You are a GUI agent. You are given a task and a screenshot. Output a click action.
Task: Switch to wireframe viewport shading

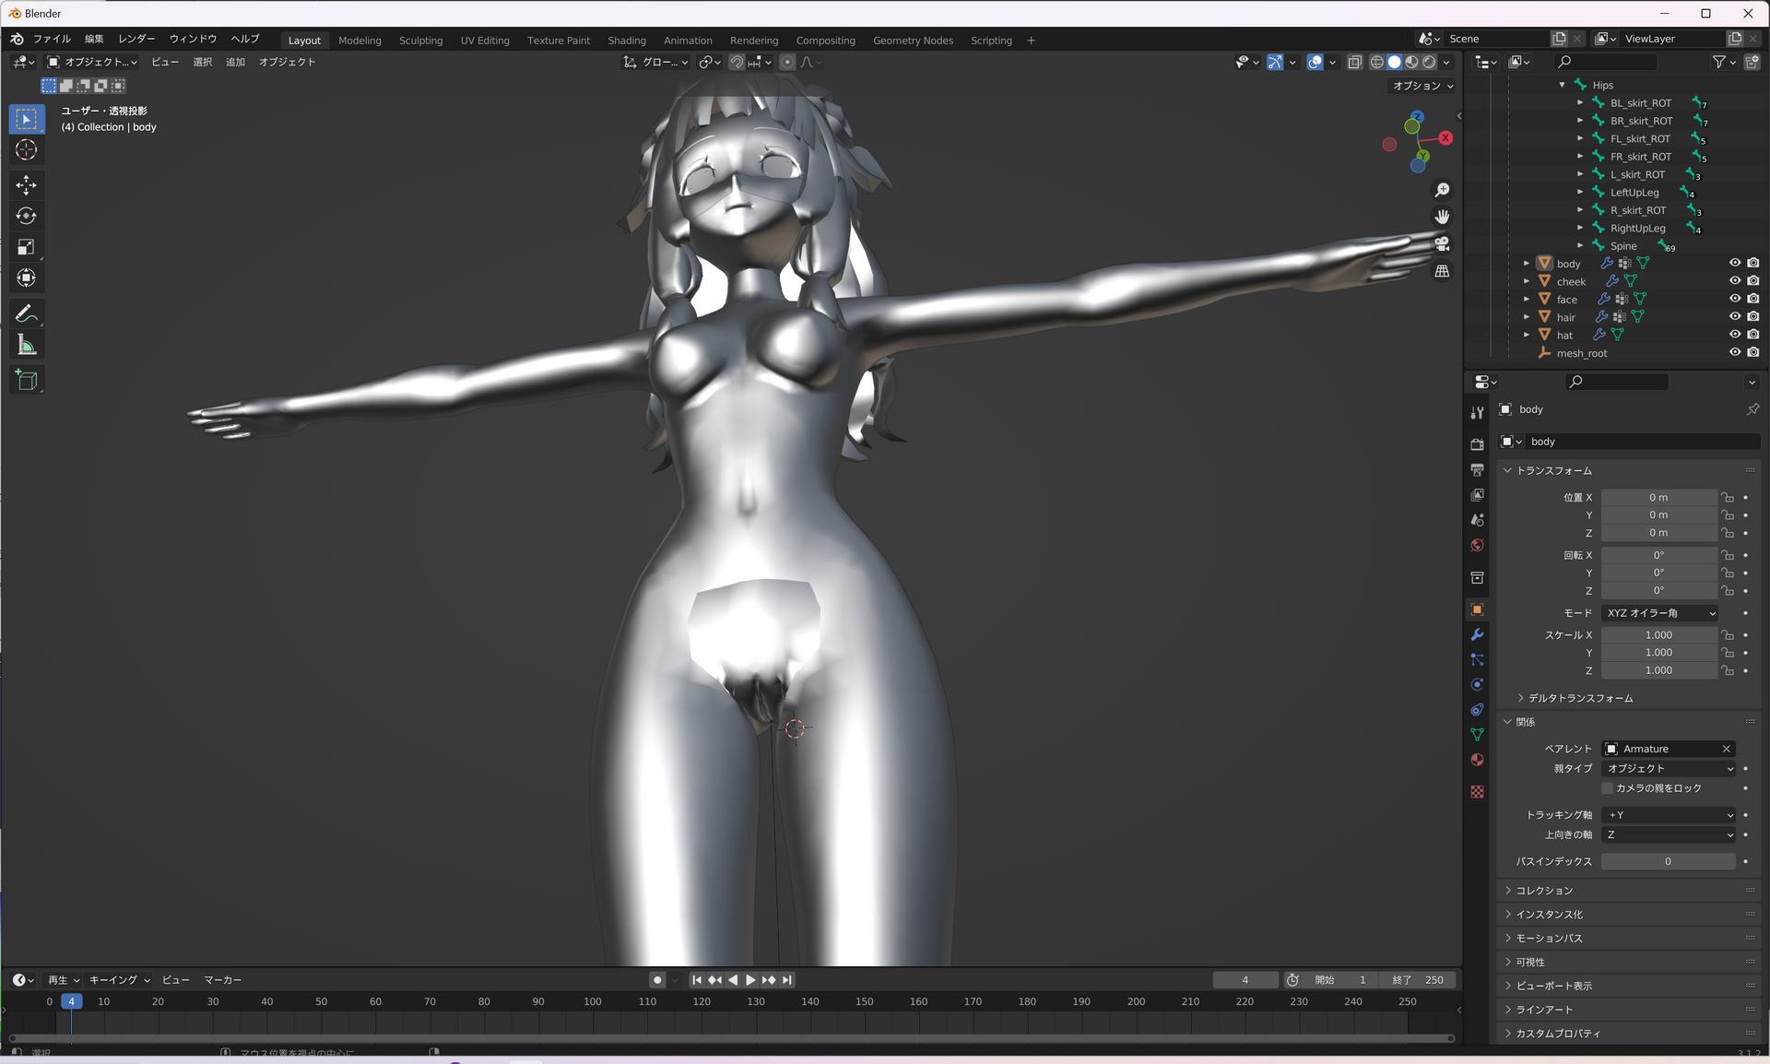[x=1376, y=62]
